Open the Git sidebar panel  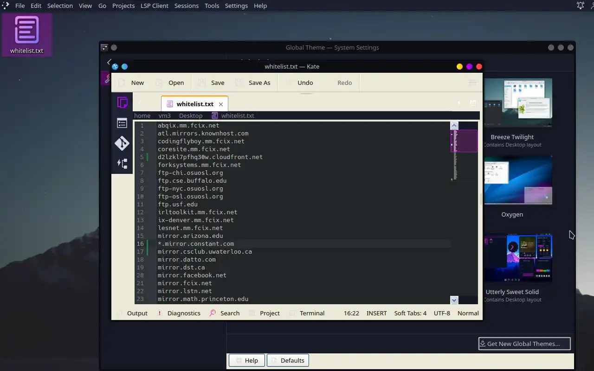pyautogui.click(x=122, y=143)
